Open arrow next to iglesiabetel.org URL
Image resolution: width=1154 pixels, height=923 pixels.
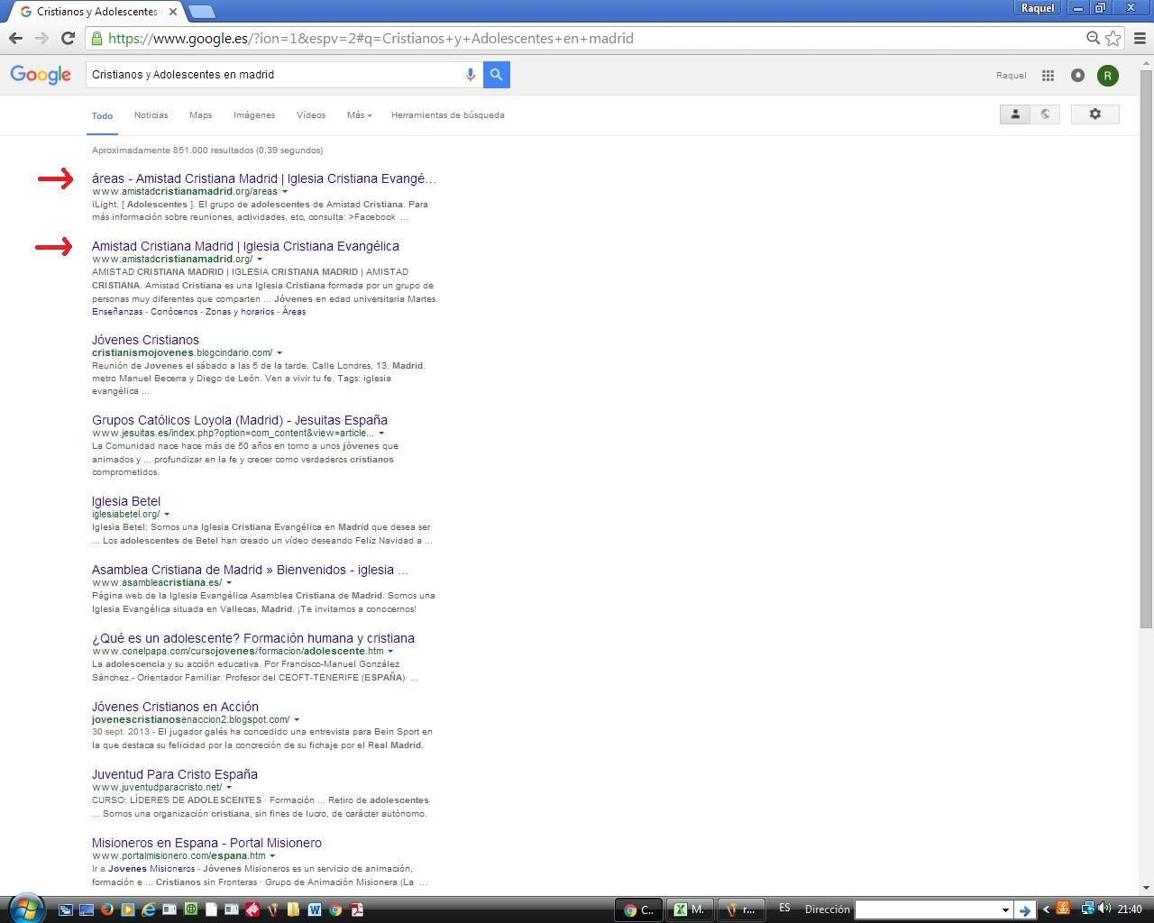point(167,514)
